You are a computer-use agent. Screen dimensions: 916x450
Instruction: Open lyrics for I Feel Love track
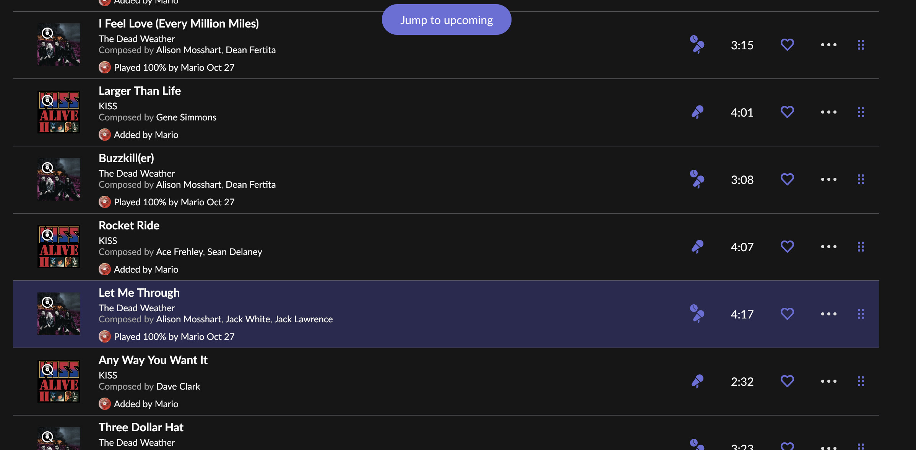pyautogui.click(x=697, y=45)
